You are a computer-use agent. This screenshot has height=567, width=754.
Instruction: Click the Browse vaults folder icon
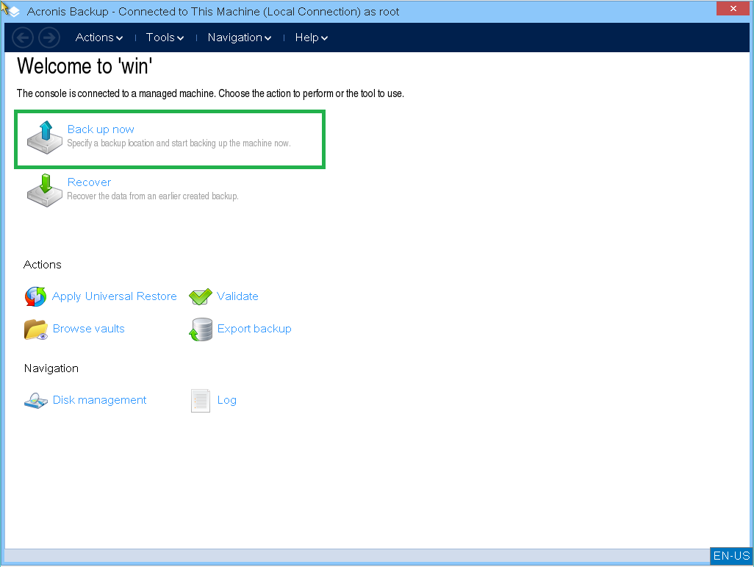[36, 329]
